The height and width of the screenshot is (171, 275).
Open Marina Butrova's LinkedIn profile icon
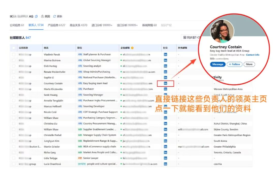(166, 60)
